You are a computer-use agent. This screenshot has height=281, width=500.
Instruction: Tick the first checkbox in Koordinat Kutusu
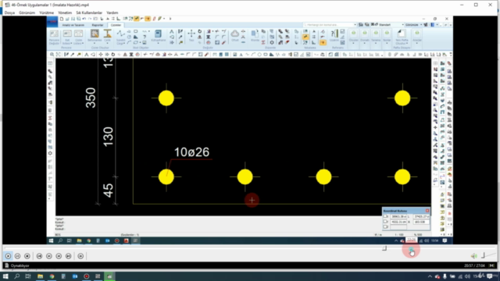point(386,216)
